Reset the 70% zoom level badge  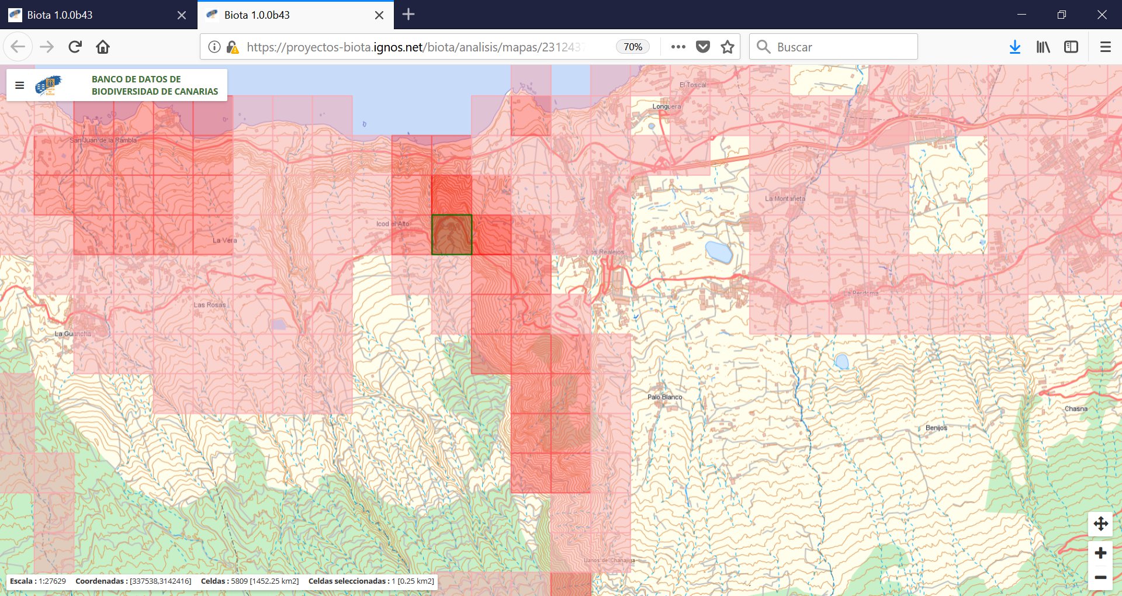(633, 47)
